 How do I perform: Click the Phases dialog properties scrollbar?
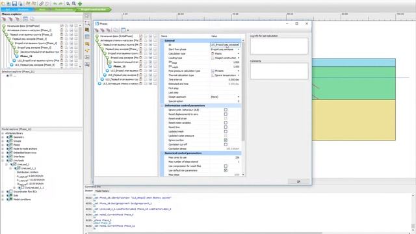tap(242, 92)
